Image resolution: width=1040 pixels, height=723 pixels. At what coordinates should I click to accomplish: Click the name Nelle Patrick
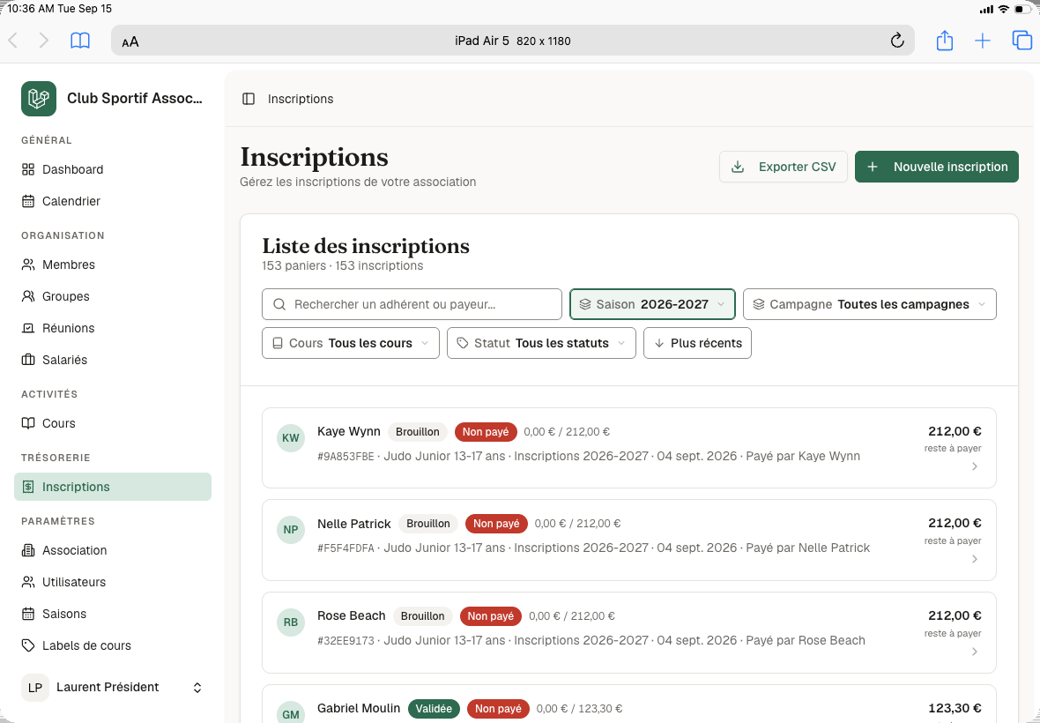coord(354,524)
